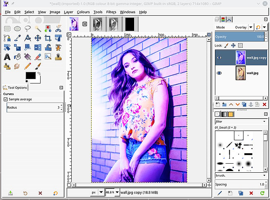The image size is (270, 200).
Task: Select the Ellipse Select tool
Action: [x=17, y=29]
